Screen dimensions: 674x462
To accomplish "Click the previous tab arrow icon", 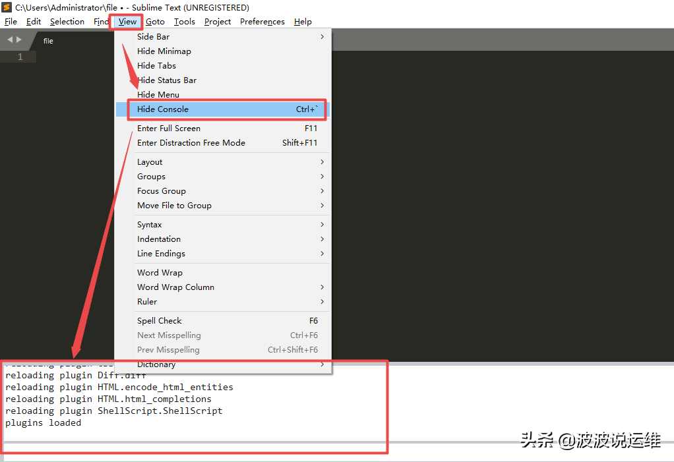I will (x=10, y=40).
